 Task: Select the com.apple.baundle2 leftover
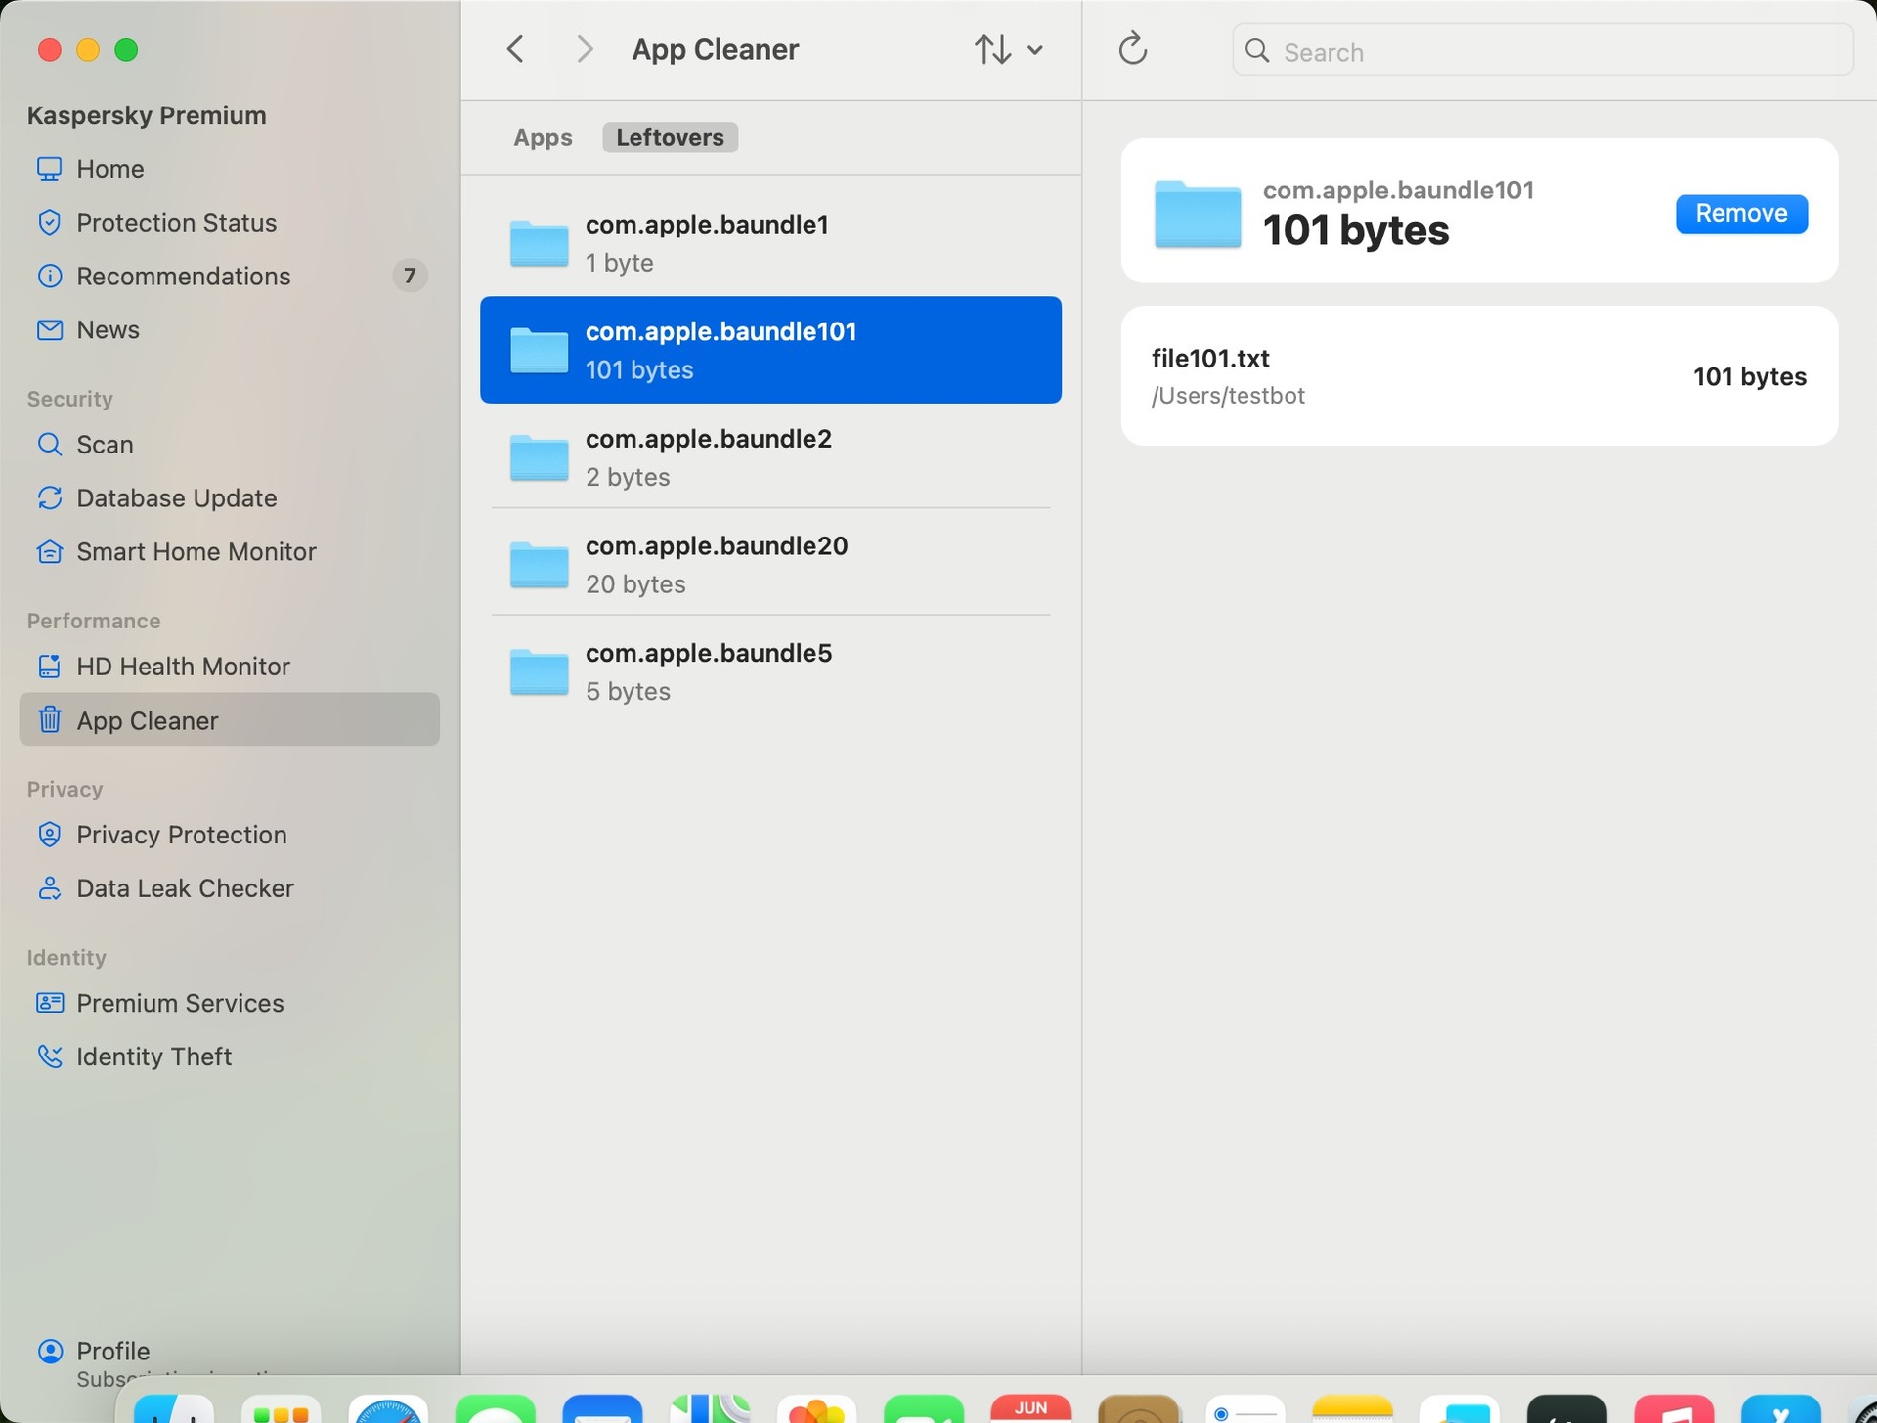point(770,457)
